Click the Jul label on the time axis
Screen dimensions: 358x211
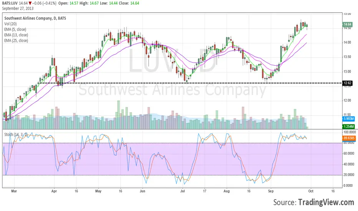[x=182, y=191]
